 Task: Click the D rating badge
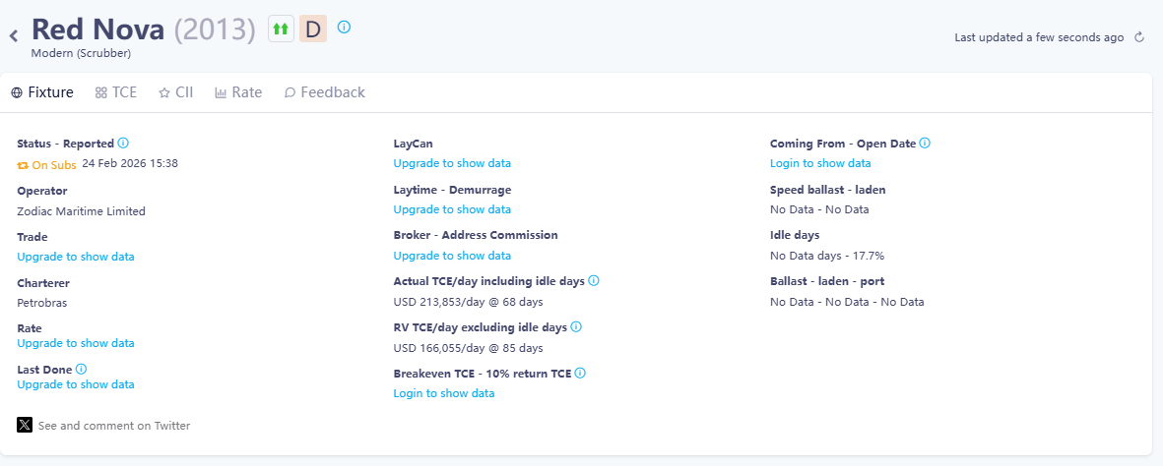313,29
